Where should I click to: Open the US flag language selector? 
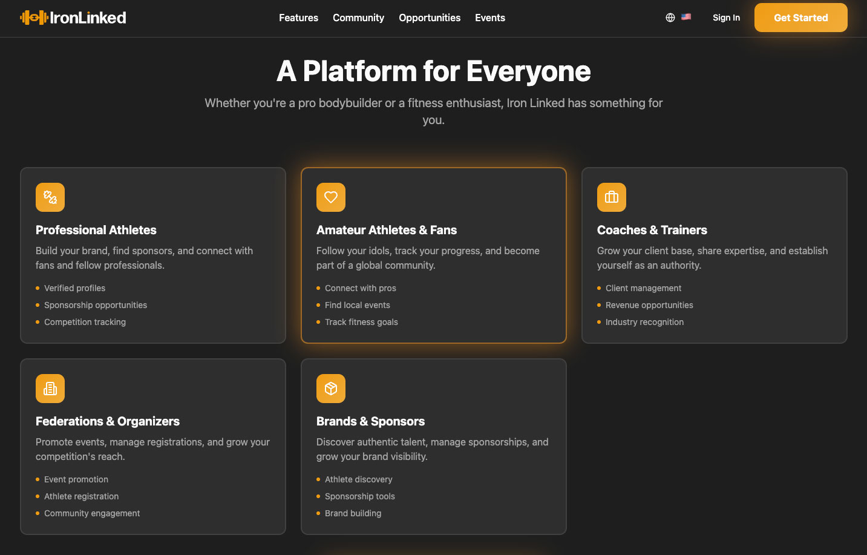pyautogui.click(x=686, y=17)
